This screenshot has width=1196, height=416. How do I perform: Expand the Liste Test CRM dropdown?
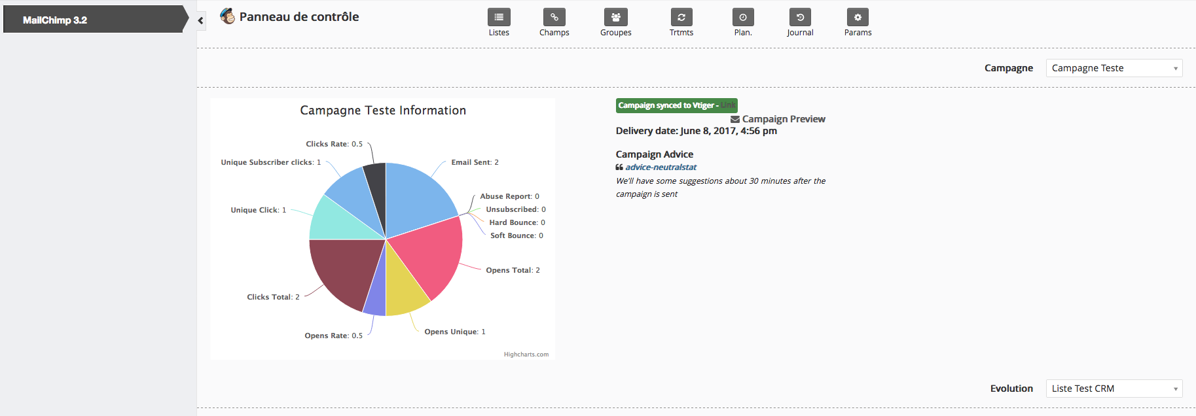click(x=1114, y=389)
